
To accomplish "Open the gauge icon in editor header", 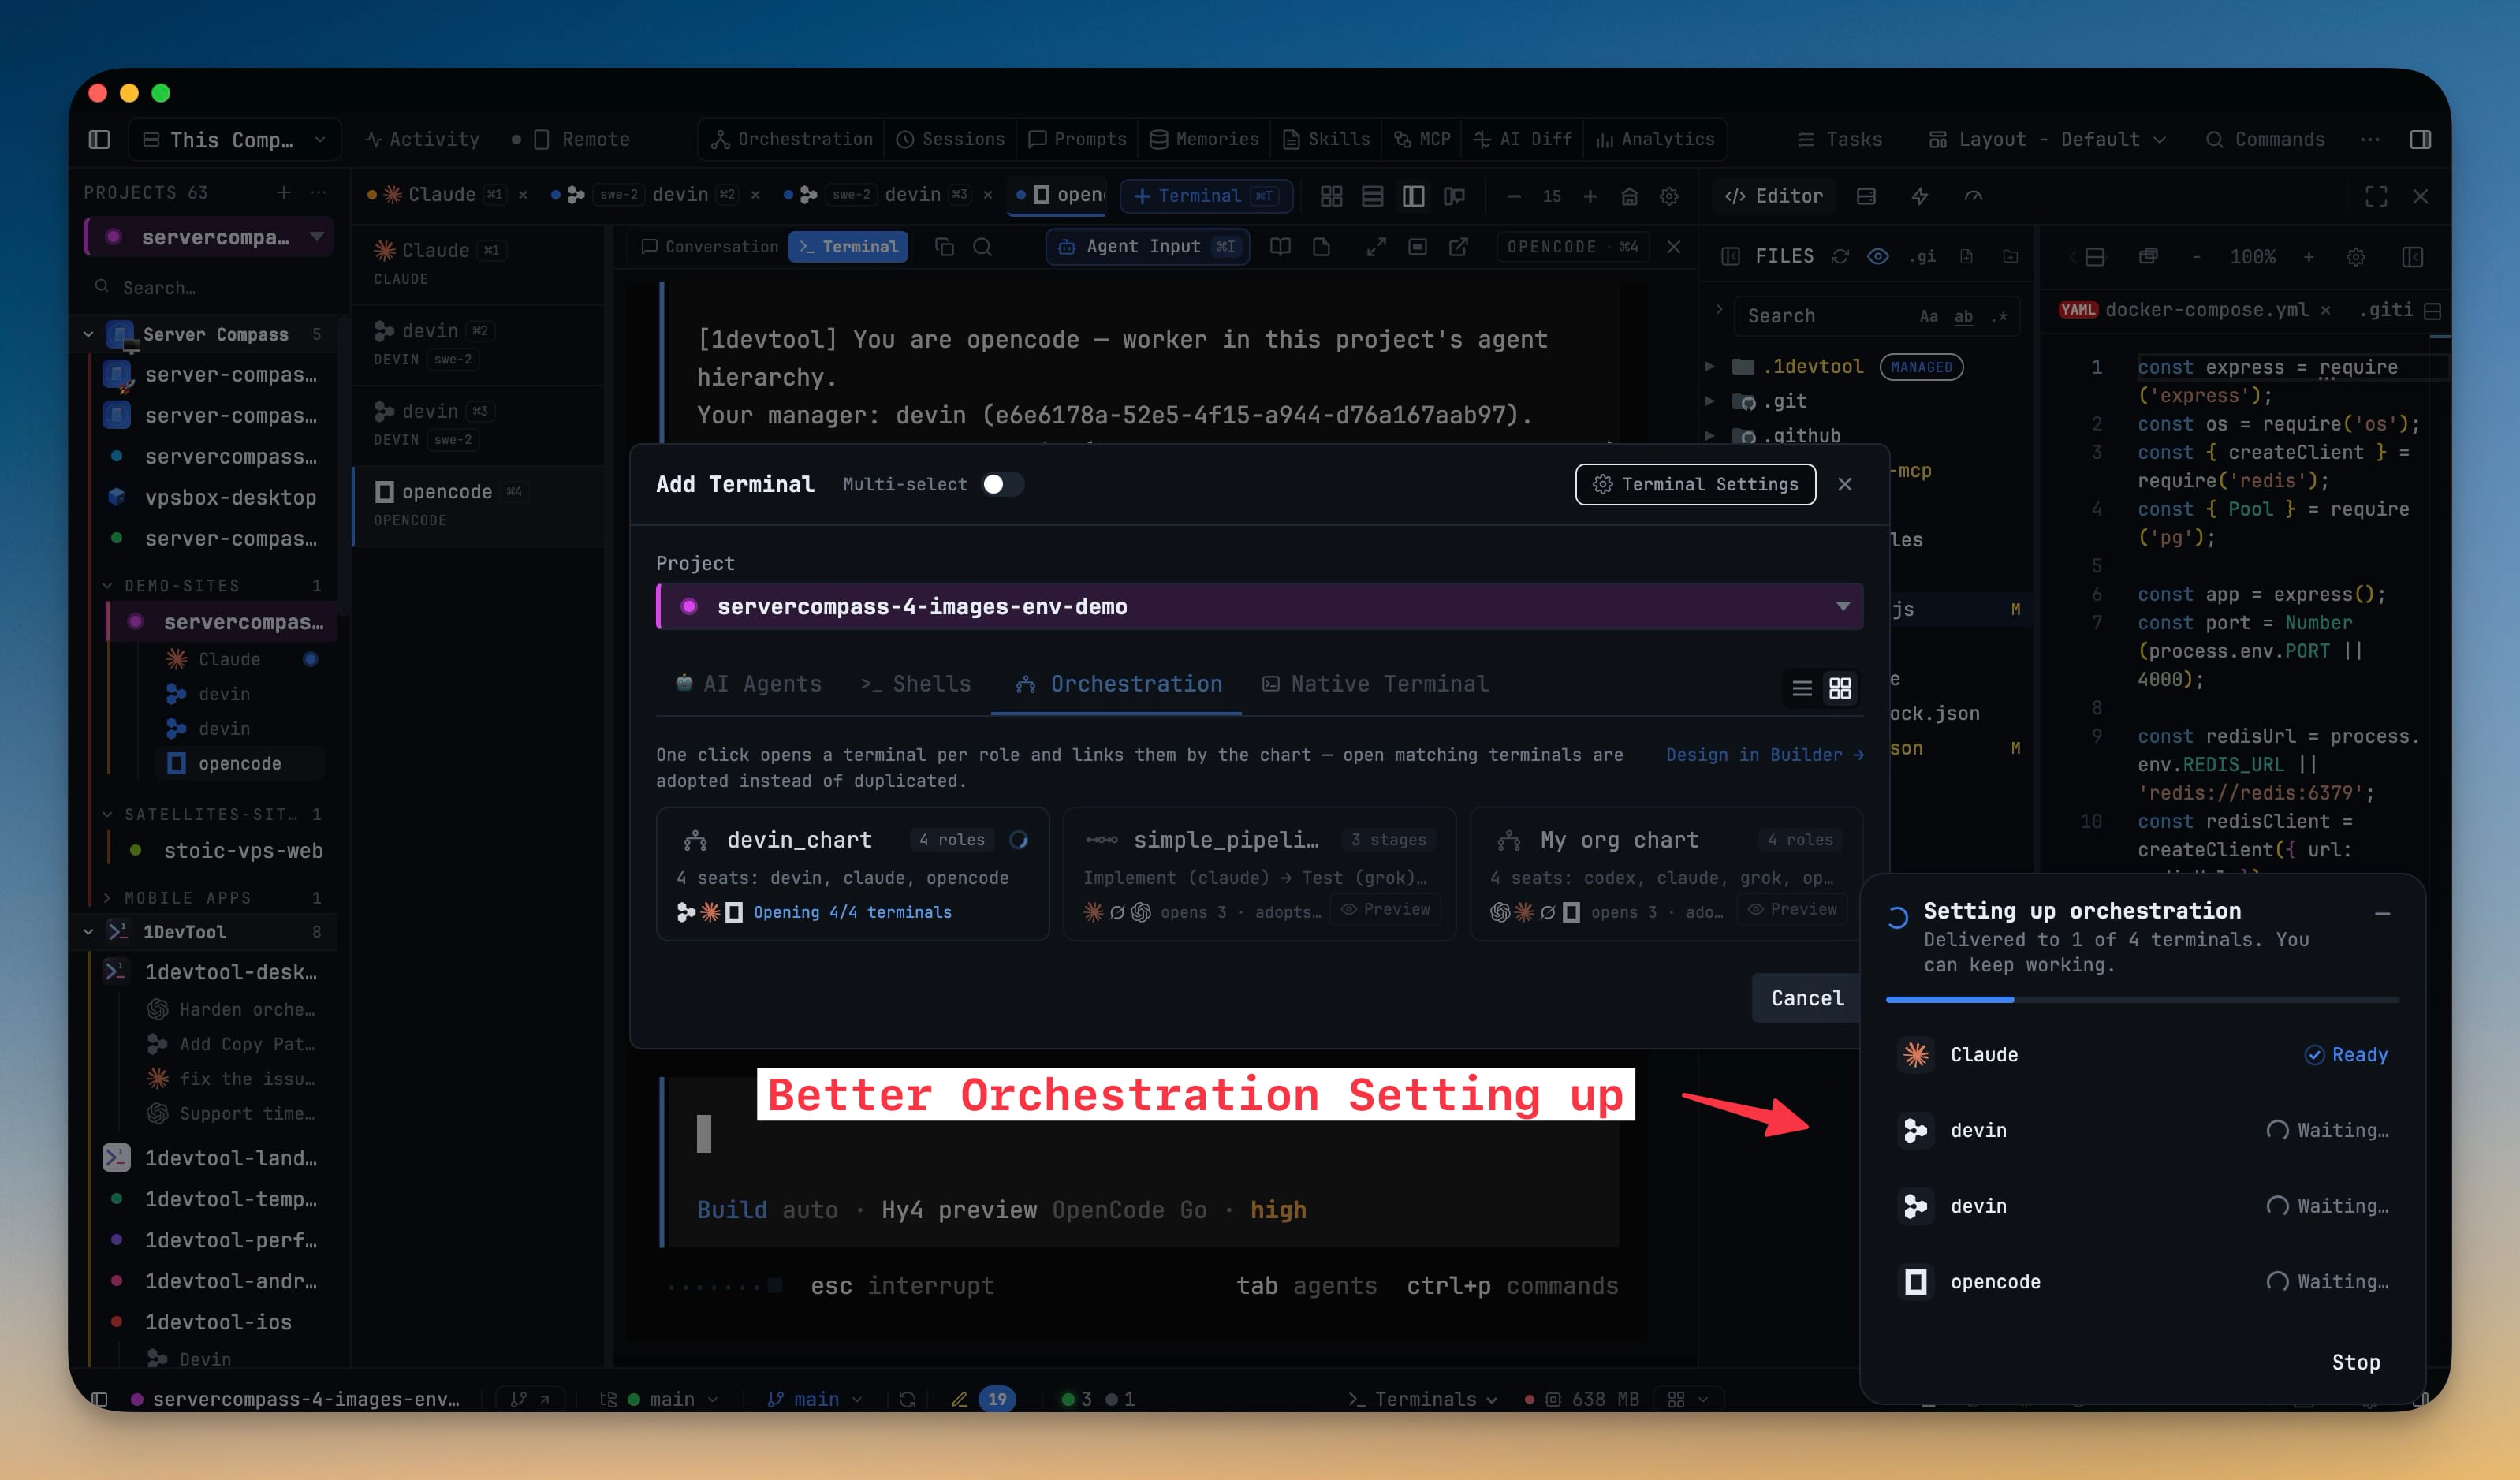I will [1973, 196].
